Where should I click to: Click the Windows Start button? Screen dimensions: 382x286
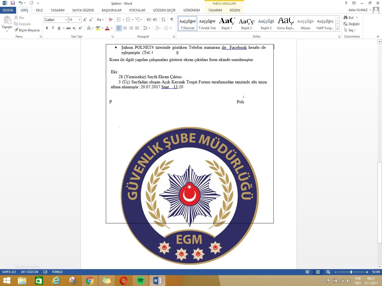[7, 281]
